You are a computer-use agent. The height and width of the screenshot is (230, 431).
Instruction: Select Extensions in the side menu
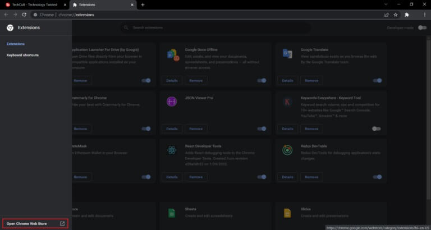click(x=16, y=44)
